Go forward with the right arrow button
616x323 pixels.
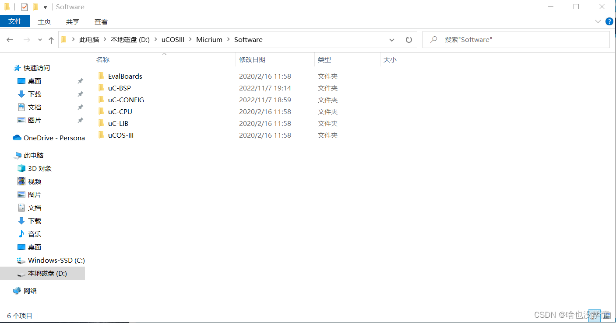coord(27,40)
